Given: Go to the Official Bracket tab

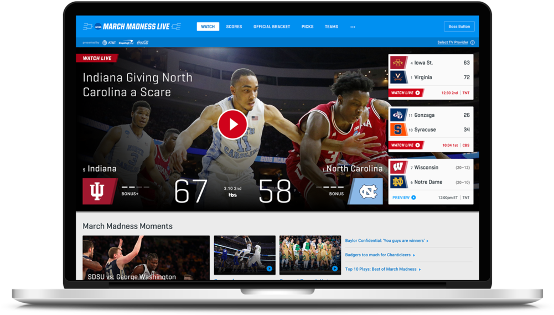Looking at the screenshot, I should 272,27.
